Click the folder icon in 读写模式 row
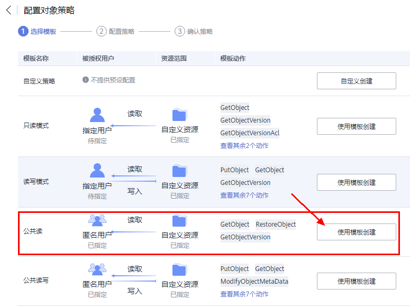Screen dimensions: 410x308 pyautogui.click(x=180, y=171)
